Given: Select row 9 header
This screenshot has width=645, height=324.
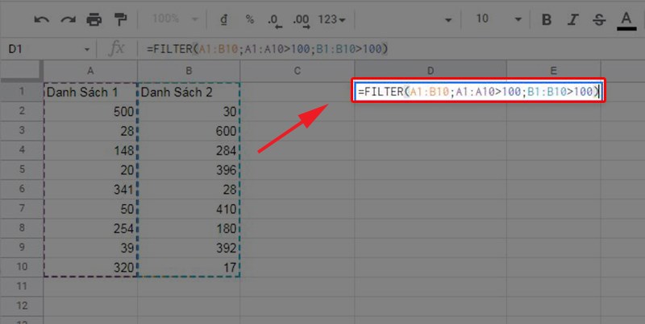Looking at the screenshot, I should (22, 248).
